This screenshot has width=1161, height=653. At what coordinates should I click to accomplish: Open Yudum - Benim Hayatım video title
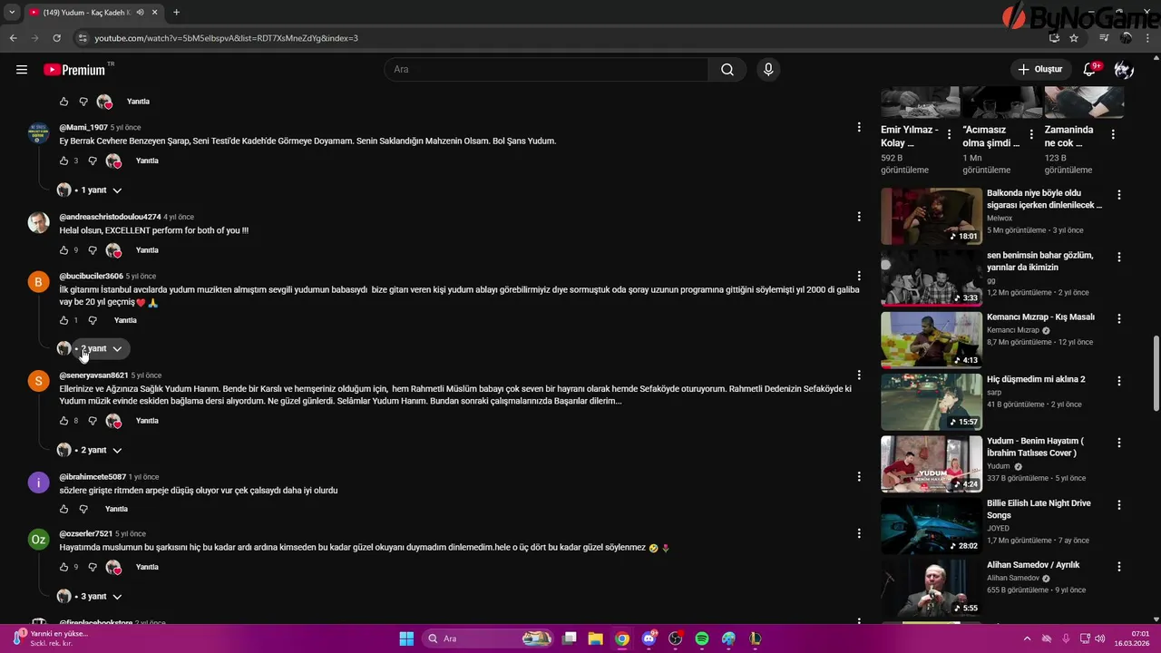point(1035,447)
